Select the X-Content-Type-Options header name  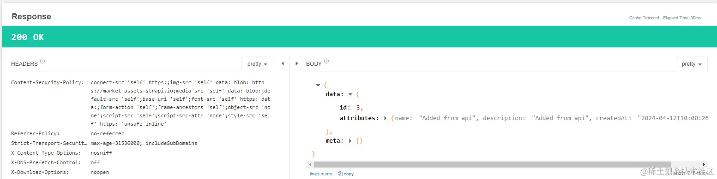tap(46, 153)
